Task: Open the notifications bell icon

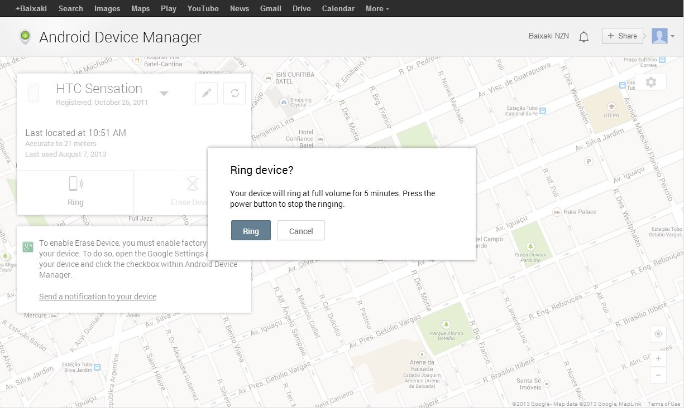Action: point(583,37)
